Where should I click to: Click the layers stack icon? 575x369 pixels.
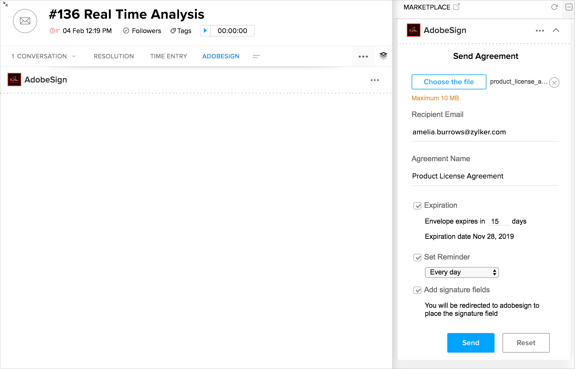(383, 56)
